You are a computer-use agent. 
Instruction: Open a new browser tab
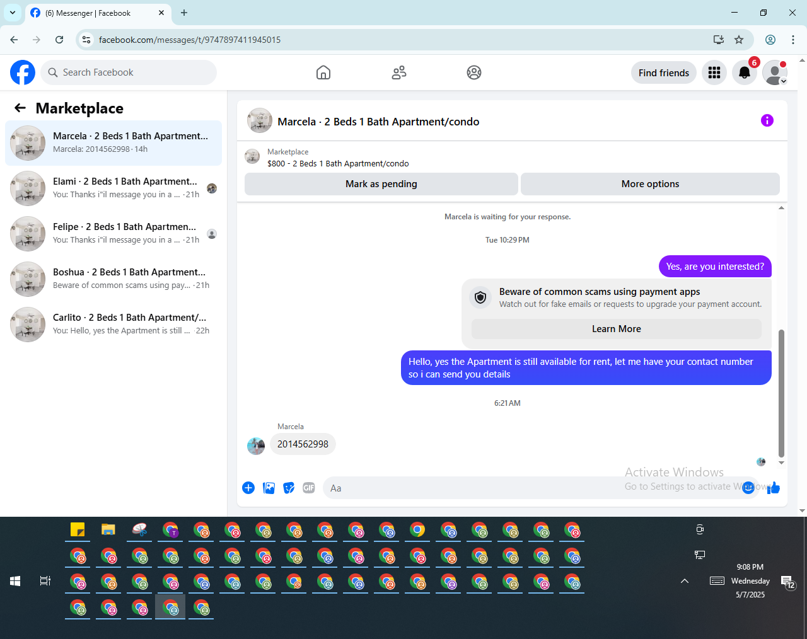point(184,13)
